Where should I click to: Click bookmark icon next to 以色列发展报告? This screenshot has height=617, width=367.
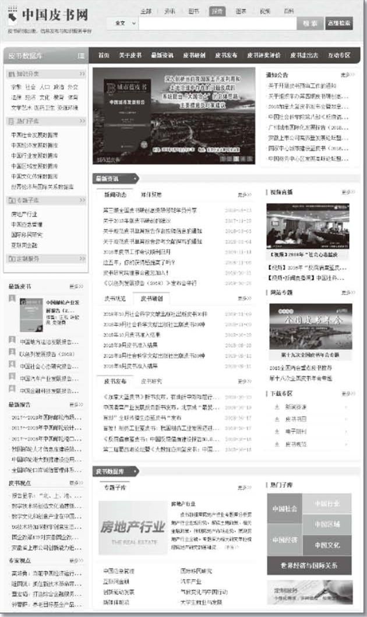point(12,352)
